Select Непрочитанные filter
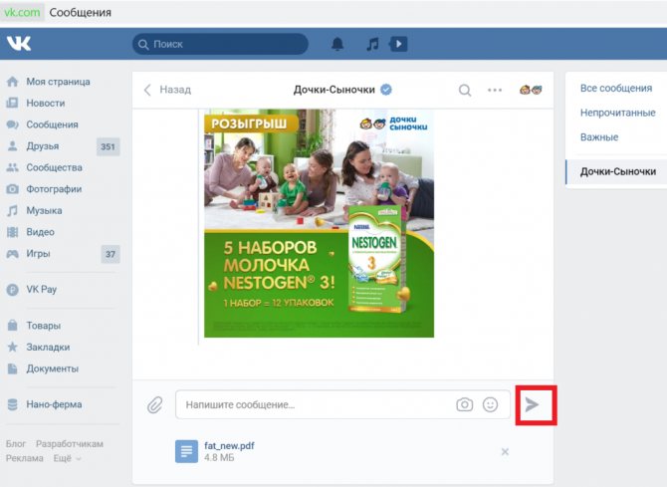This screenshot has height=487, width=667. pos(617,113)
